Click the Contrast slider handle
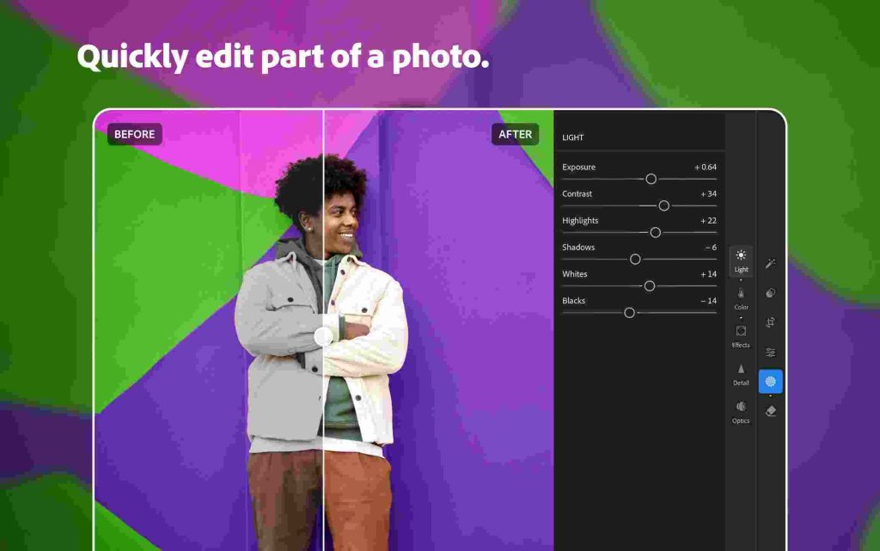The height and width of the screenshot is (551, 880). coord(664,206)
